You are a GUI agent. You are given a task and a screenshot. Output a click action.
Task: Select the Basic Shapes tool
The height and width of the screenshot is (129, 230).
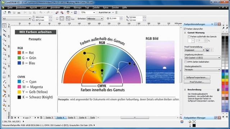[x=4, y=68]
